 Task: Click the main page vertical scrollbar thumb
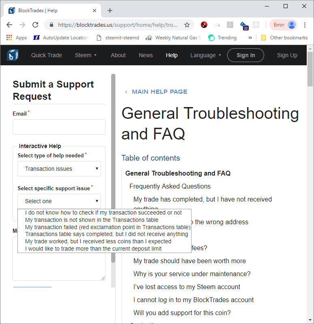[310, 69]
